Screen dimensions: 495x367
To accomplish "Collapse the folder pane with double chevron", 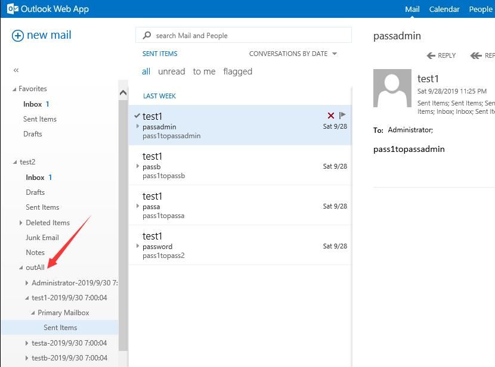I will pyautogui.click(x=16, y=70).
